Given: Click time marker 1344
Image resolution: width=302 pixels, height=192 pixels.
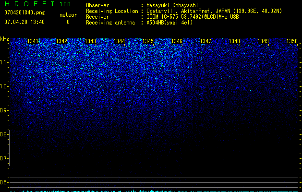Looking at the screenshot, I should click(x=119, y=41).
